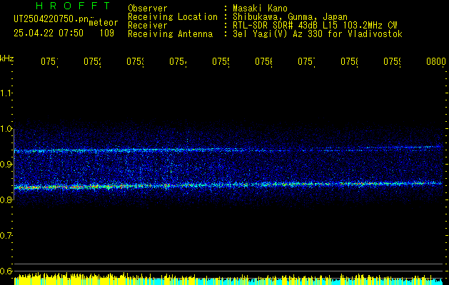449x285 pixels.
Task: Click the Receiving Location label
Action: tap(173, 17)
